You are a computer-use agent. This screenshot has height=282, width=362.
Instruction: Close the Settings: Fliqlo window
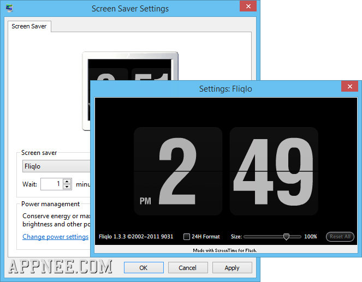point(349,87)
